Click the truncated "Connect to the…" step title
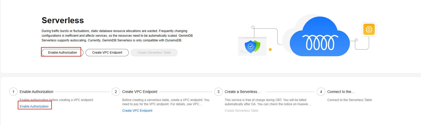Image resolution: width=421 pixels, height=125 pixels. 341,92
